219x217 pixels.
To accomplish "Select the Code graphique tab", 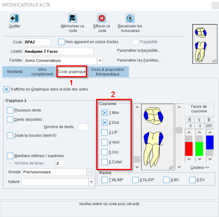I will pyautogui.click(x=72, y=72).
